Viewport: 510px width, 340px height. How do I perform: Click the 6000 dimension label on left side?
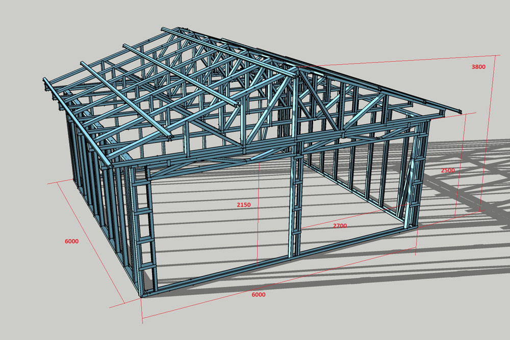point(71,241)
